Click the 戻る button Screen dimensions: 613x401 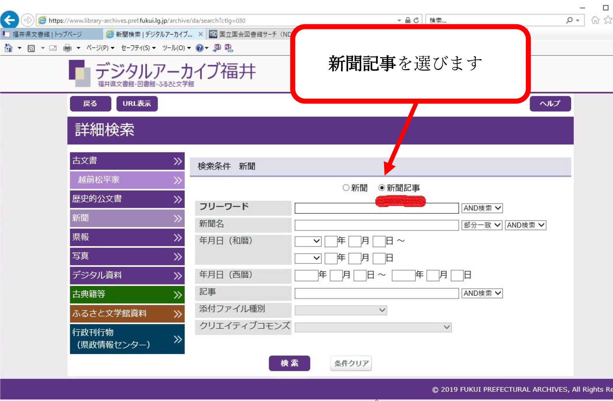point(90,104)
